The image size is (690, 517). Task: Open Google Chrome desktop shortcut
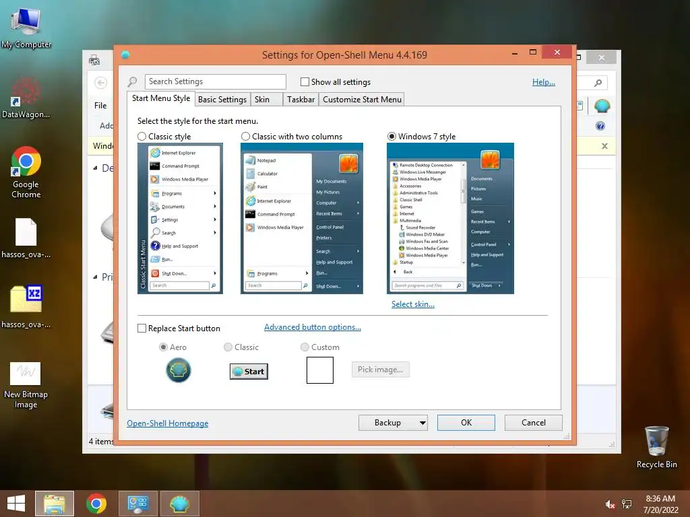(26, 172)
